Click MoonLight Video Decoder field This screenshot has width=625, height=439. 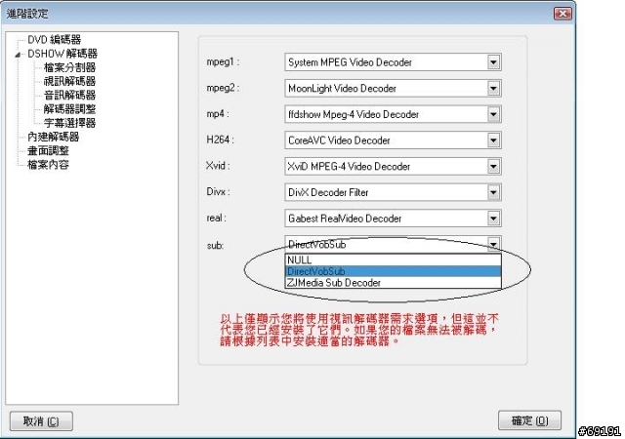coord(393,88)
